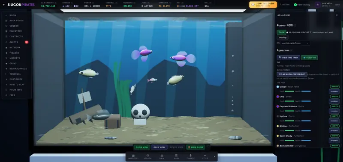Open Finance in left sidebar

16,53
